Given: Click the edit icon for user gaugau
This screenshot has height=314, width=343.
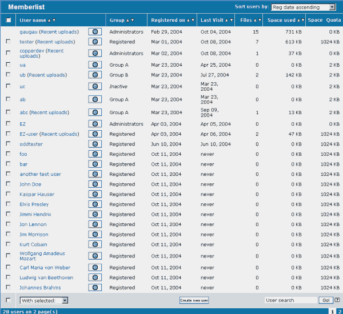Looking at the screenshot, I should [95, 32].
